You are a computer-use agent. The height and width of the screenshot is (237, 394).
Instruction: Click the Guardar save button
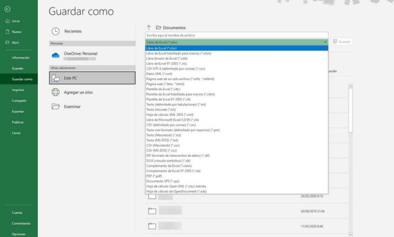(x=342, y=42)
